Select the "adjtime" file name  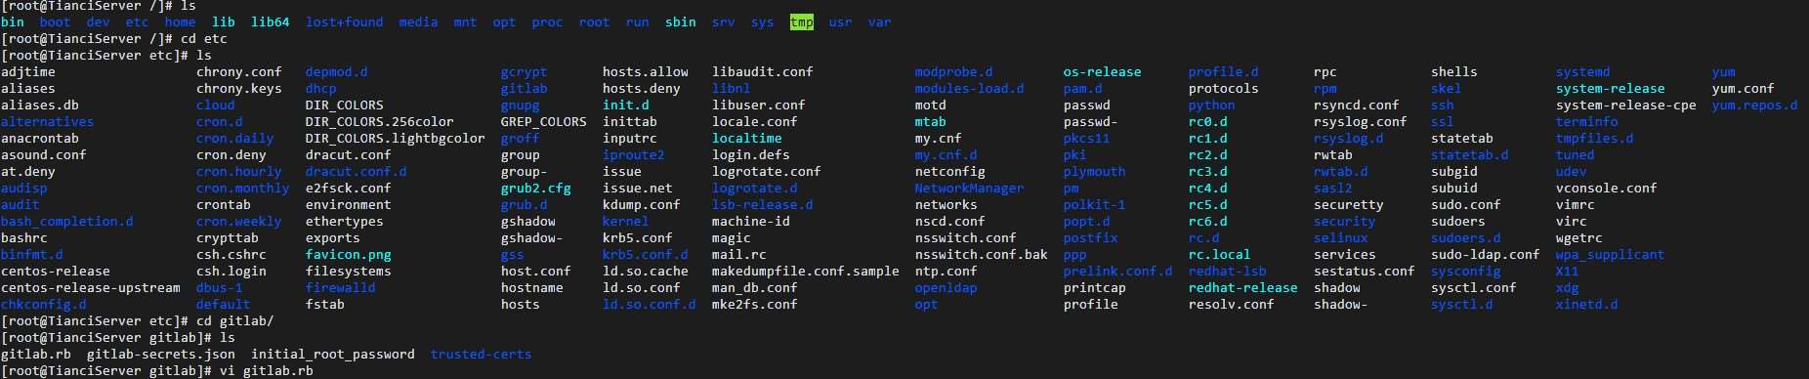[28, 72]
